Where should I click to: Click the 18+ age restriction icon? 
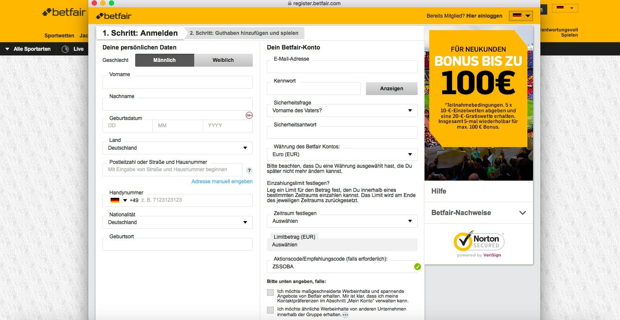(249, 115)
